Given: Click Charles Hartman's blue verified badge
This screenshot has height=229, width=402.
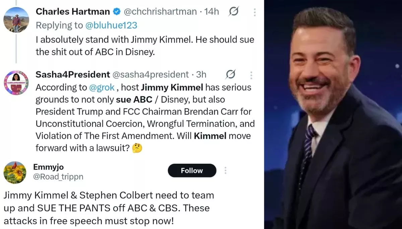Looking at the screenshot, I should (116, 12).
